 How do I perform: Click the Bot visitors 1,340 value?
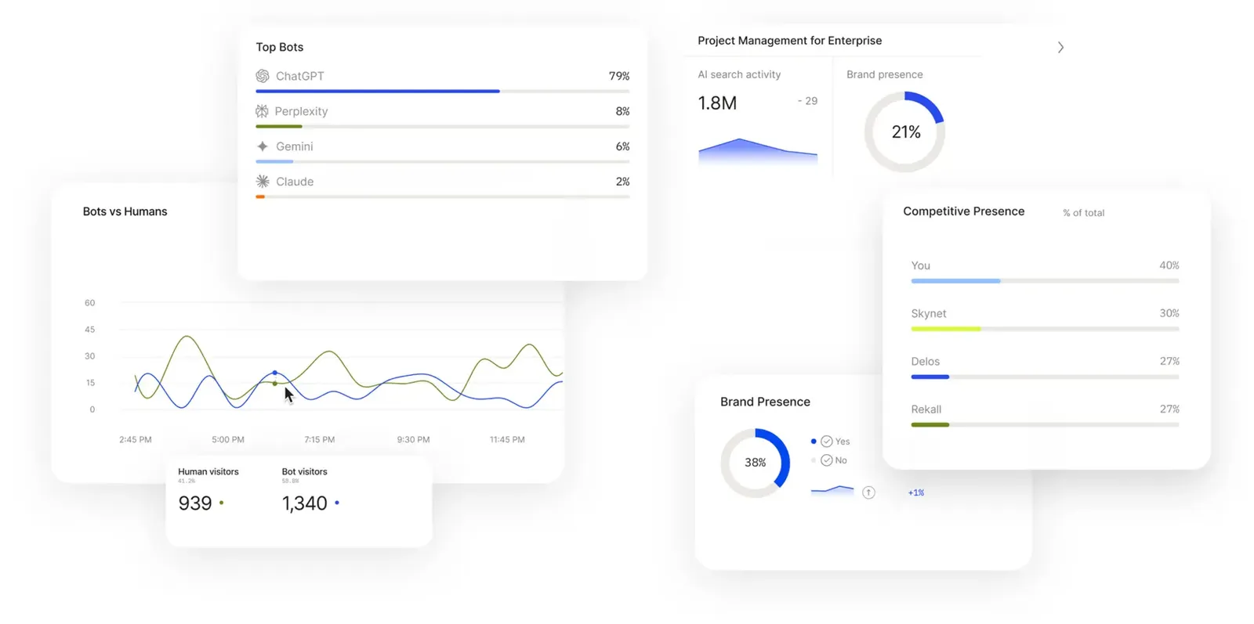(x=304, y=503)
